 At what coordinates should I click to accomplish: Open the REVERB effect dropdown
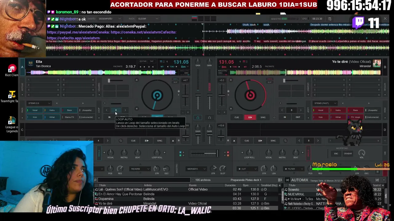[x=140, y=169]
